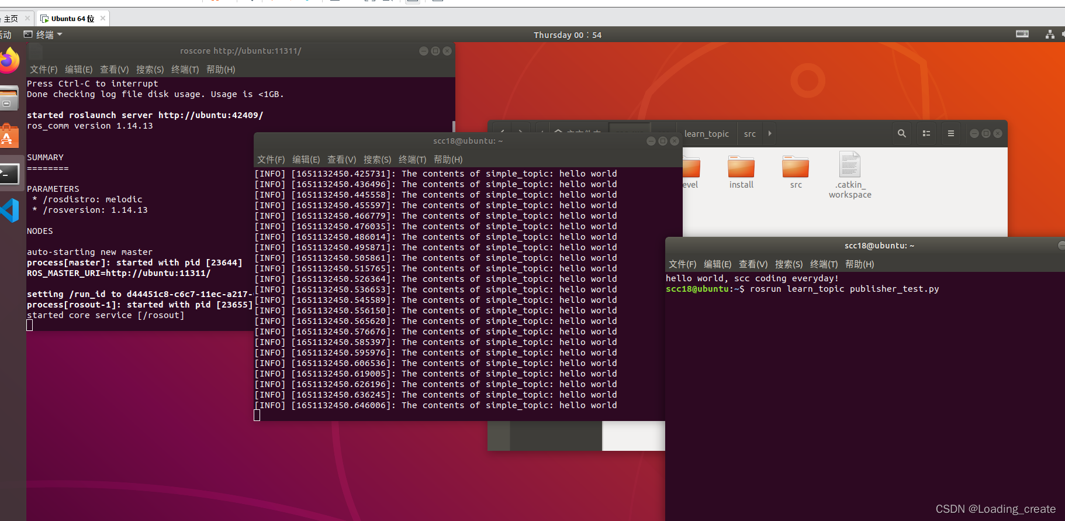Open the Terminal icon in the dock
1065x521 pixels.
point(8,174)
